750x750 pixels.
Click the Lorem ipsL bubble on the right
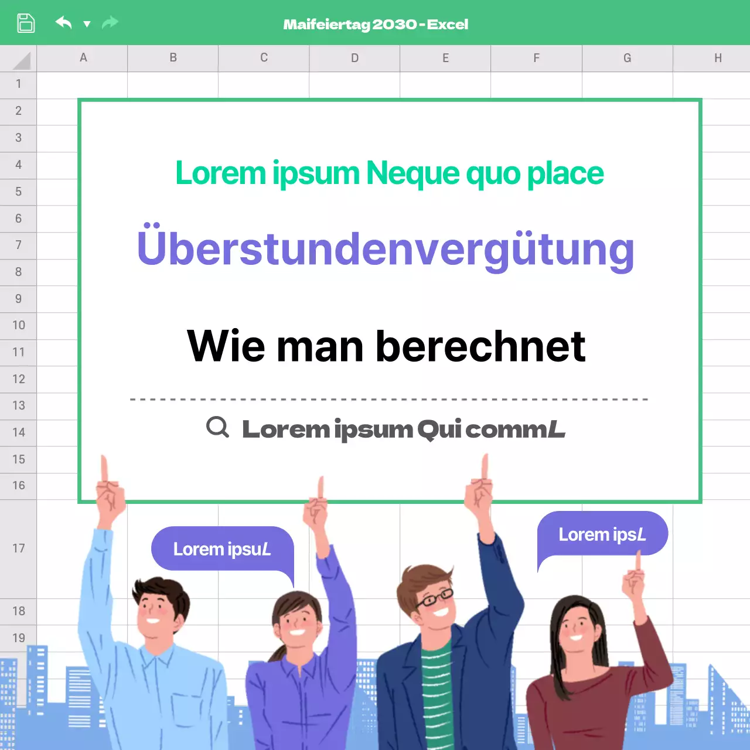click(602, 534)
